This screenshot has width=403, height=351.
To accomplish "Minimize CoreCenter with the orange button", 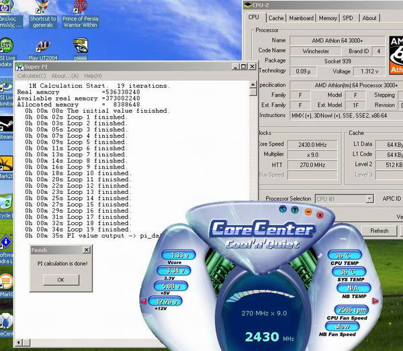I will [x=308, y=212].
